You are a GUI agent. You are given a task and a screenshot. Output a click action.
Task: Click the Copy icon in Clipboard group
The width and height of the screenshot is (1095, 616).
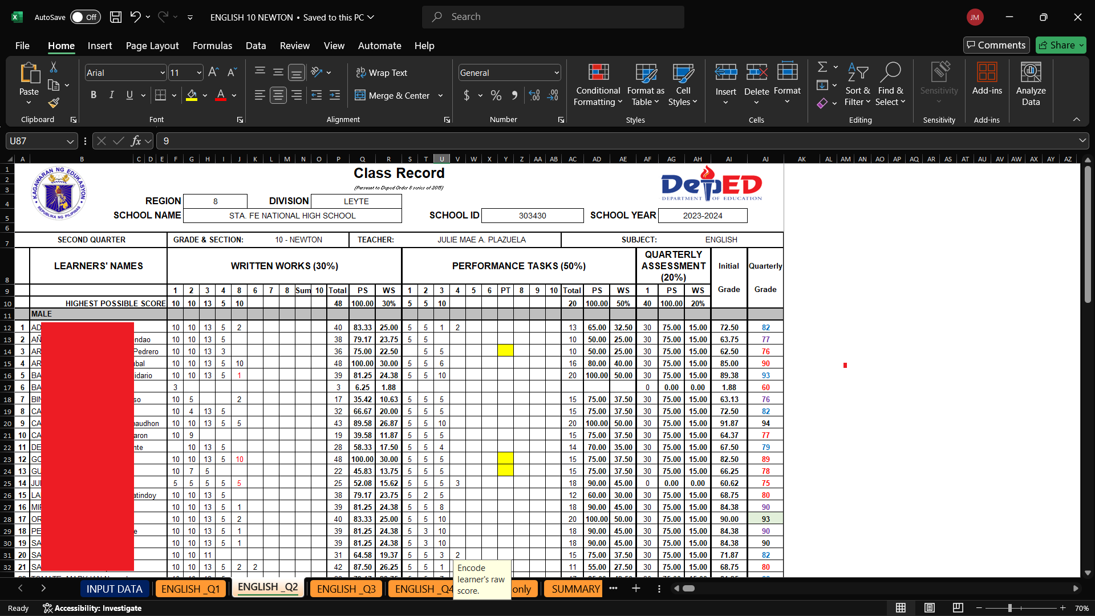[x=54, y=85]
